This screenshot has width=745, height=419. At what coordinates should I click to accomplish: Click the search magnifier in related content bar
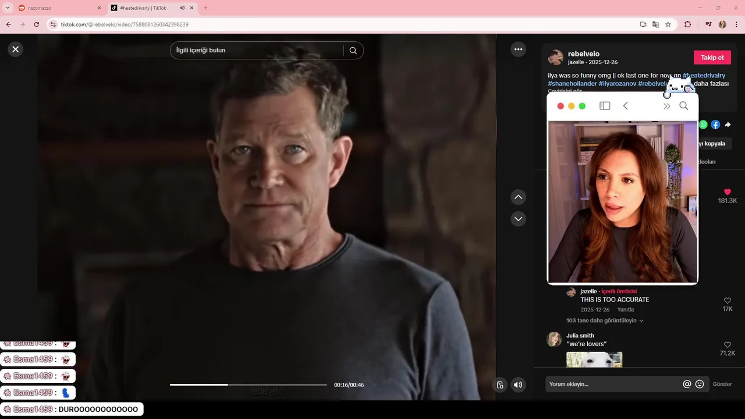click(x=353, y=51)
